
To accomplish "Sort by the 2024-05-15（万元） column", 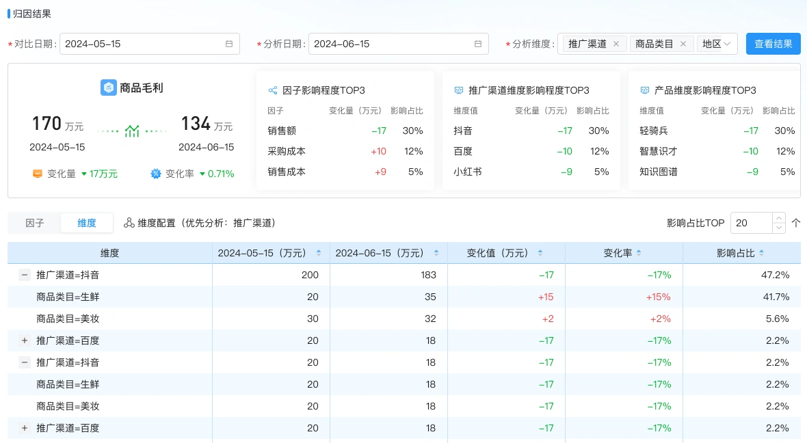I will pos(319,253).
